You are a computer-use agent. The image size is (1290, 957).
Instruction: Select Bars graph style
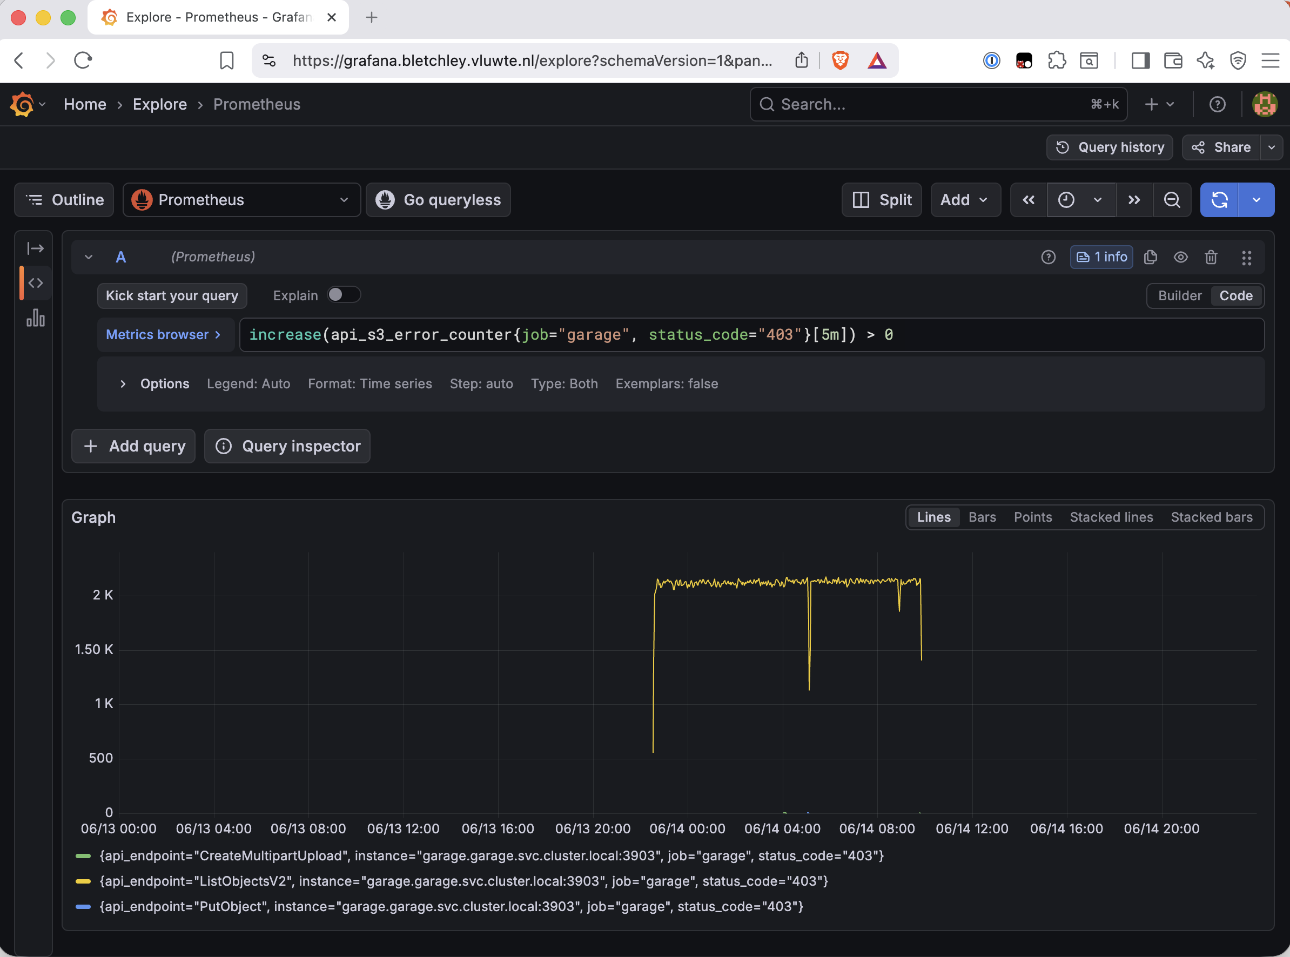point(982,517)
